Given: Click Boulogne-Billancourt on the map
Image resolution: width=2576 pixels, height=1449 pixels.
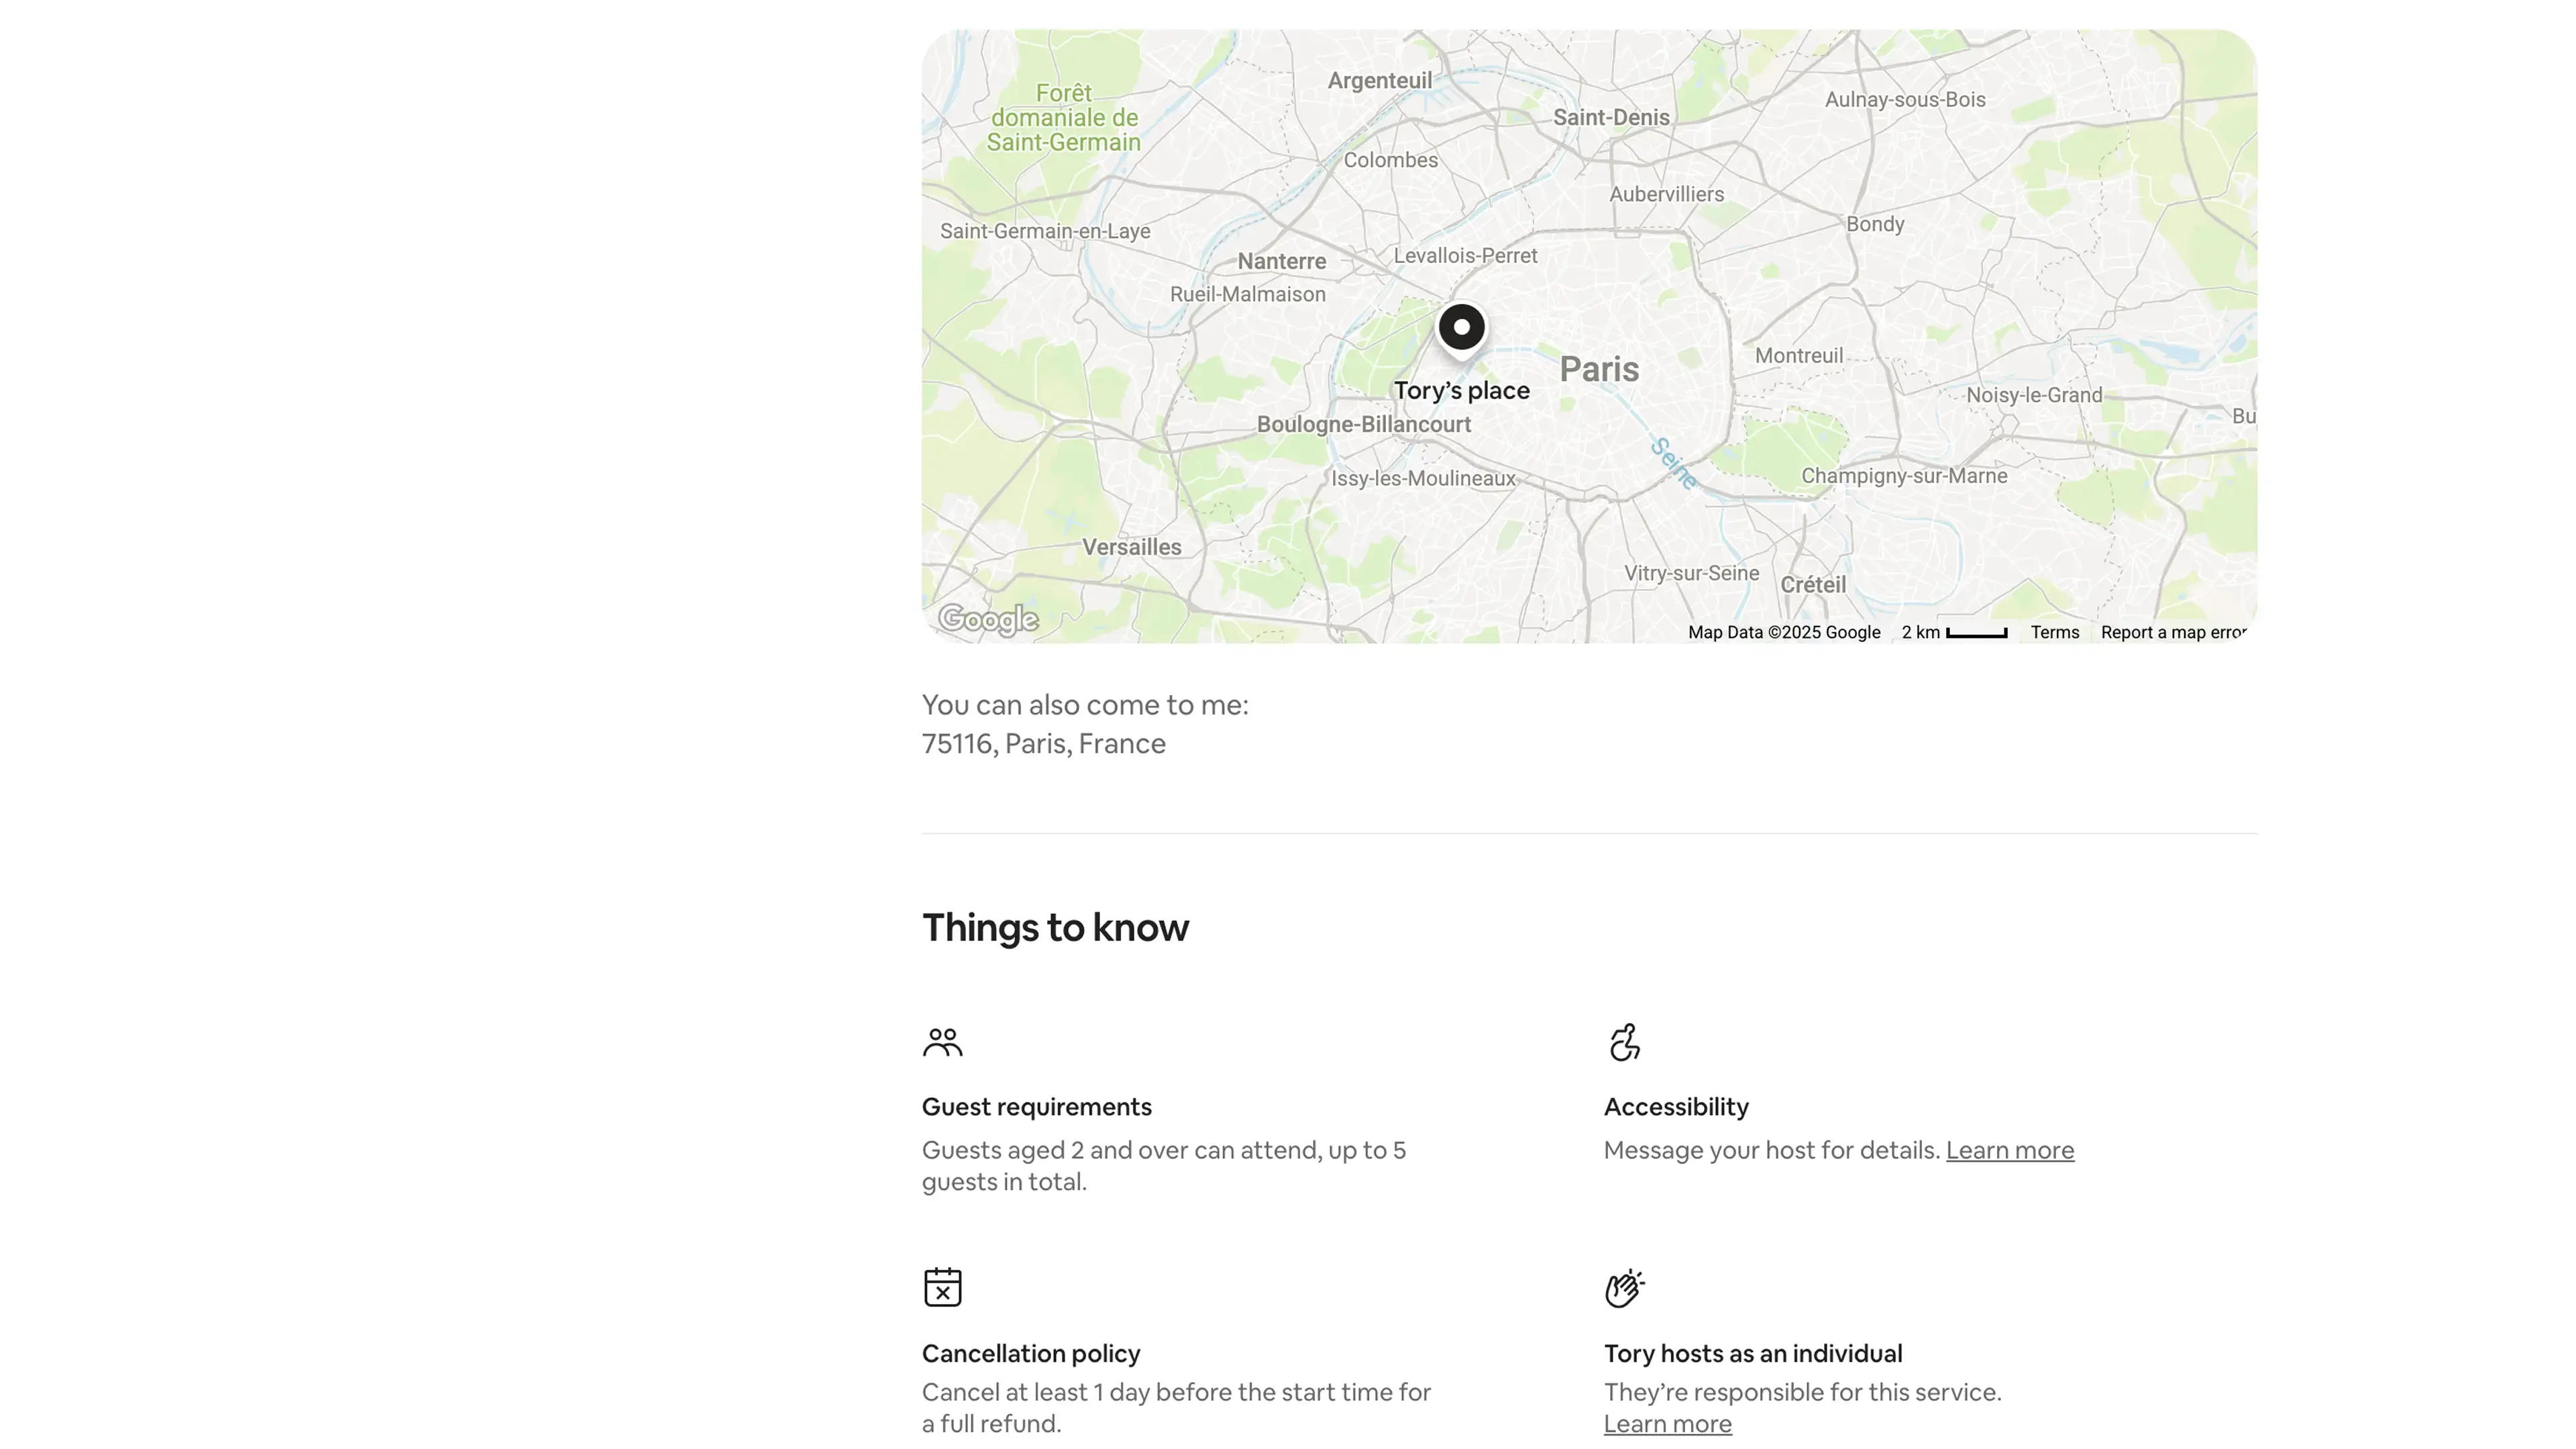Looking at the screenshot, I should point(1363,424).
